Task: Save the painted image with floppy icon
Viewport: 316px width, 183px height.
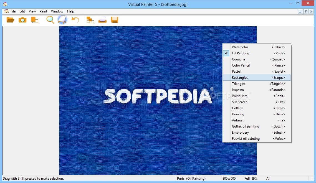Action: [x=114, y=20]
